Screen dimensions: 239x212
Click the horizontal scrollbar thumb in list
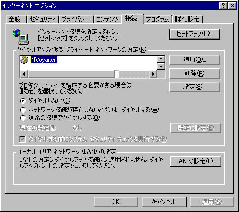72,74
